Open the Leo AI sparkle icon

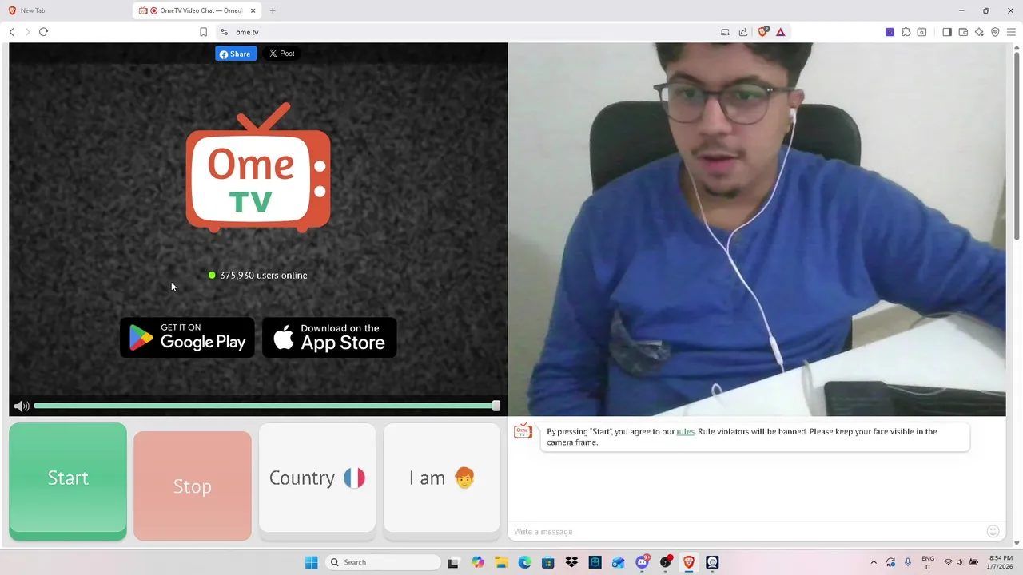click(x=979, y=32)
